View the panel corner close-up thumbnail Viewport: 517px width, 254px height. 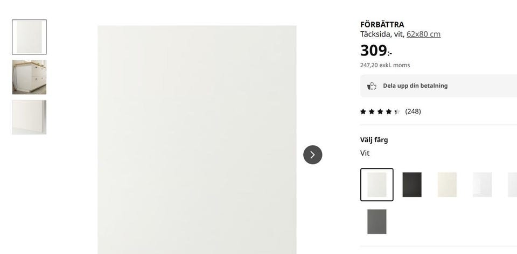tap(29, 117)
